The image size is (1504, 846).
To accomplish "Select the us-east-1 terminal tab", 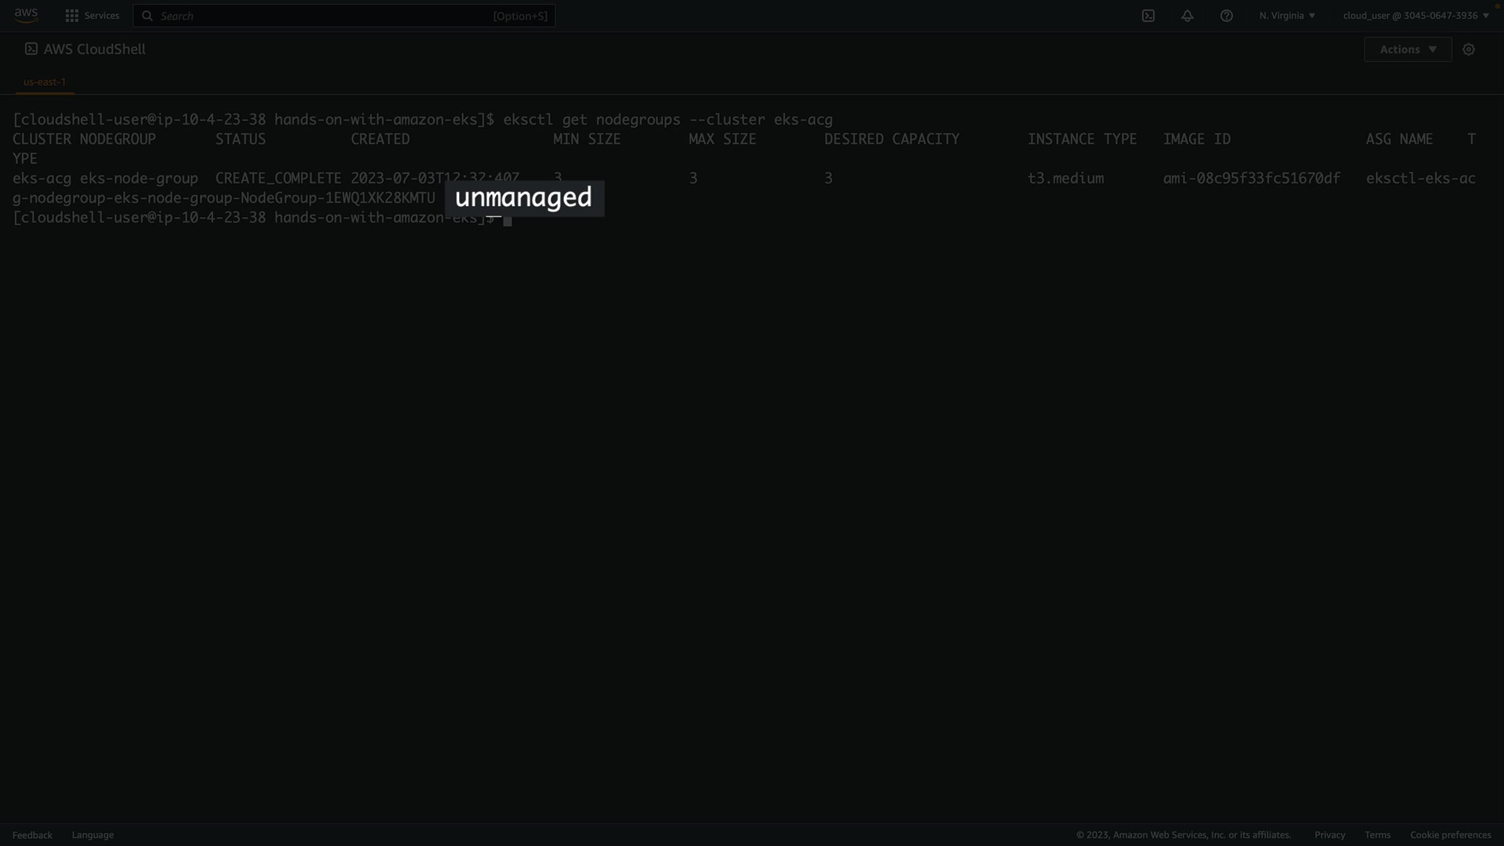I will (45, 81).
